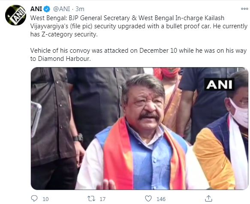Click the reply speech bubble icon

click(34, 198)
